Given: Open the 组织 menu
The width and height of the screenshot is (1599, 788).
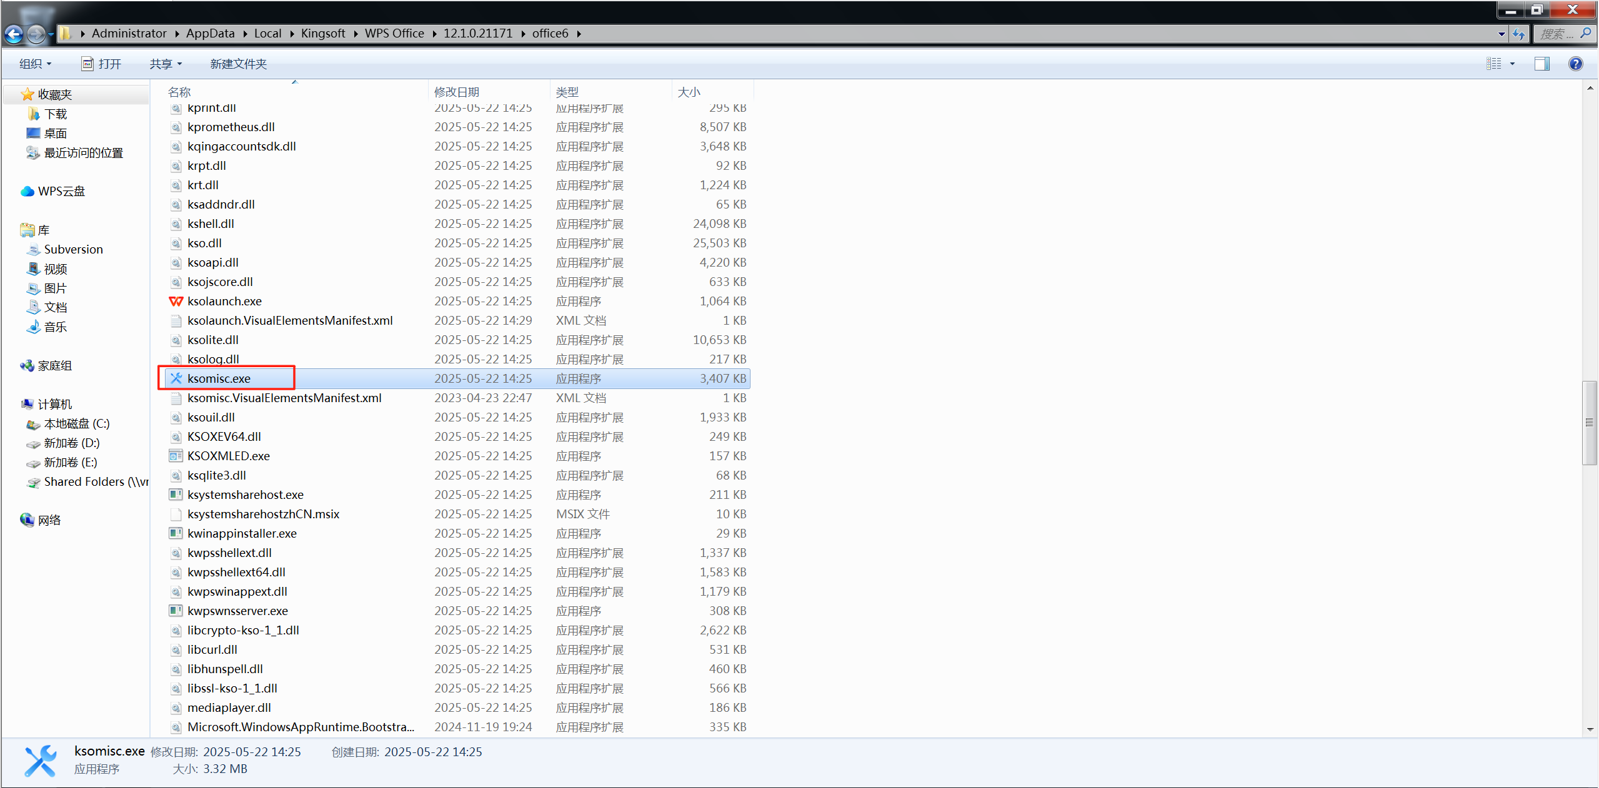Looking at the screenshot, I should point(35,64).
